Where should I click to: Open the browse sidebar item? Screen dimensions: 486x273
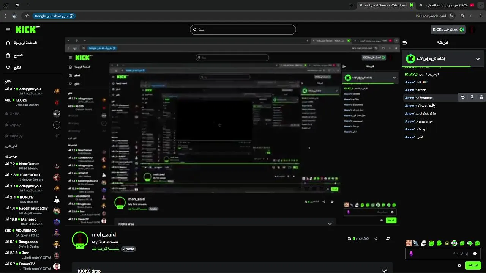click(14, 55)
